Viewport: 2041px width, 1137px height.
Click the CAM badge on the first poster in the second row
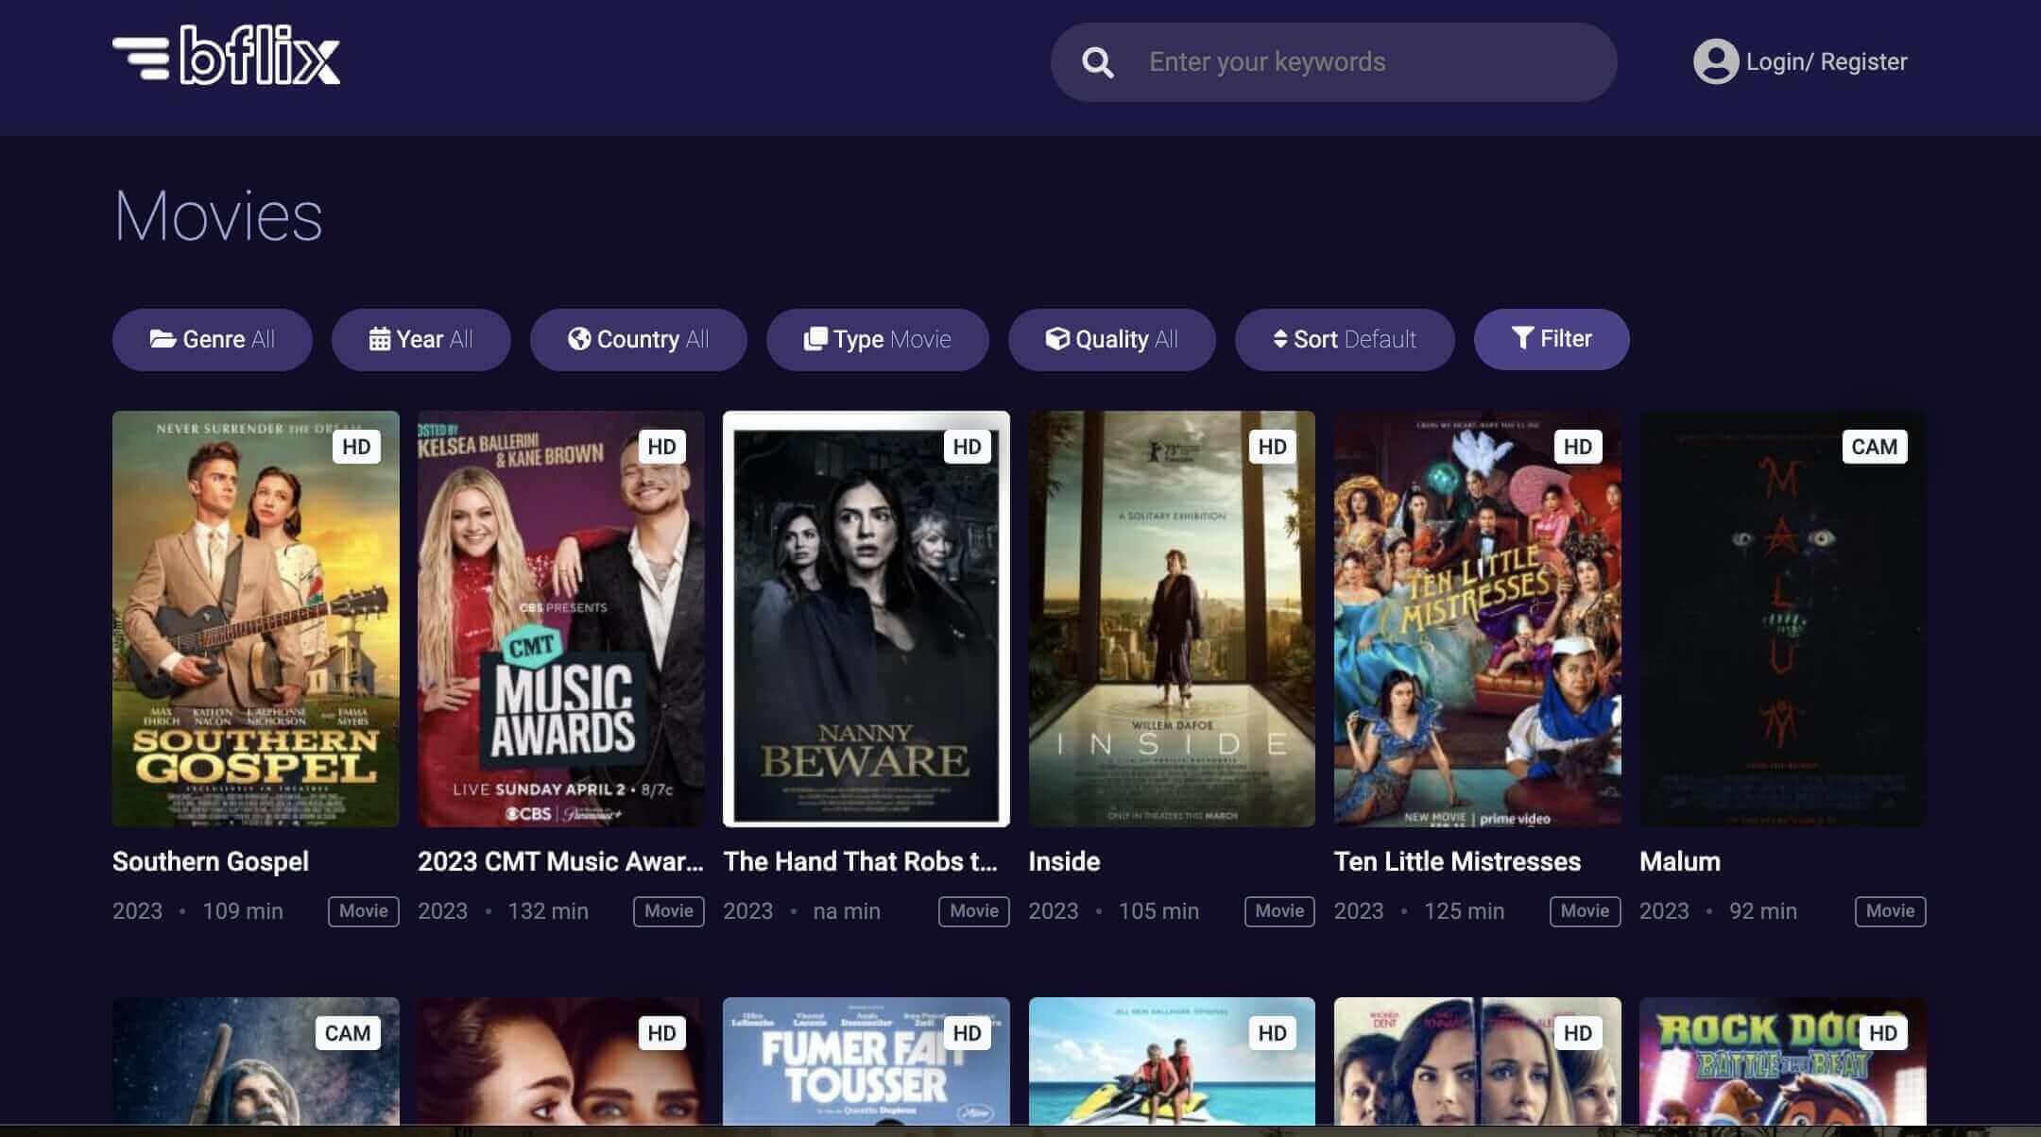pyautogui.click(x=348, y=1033)
